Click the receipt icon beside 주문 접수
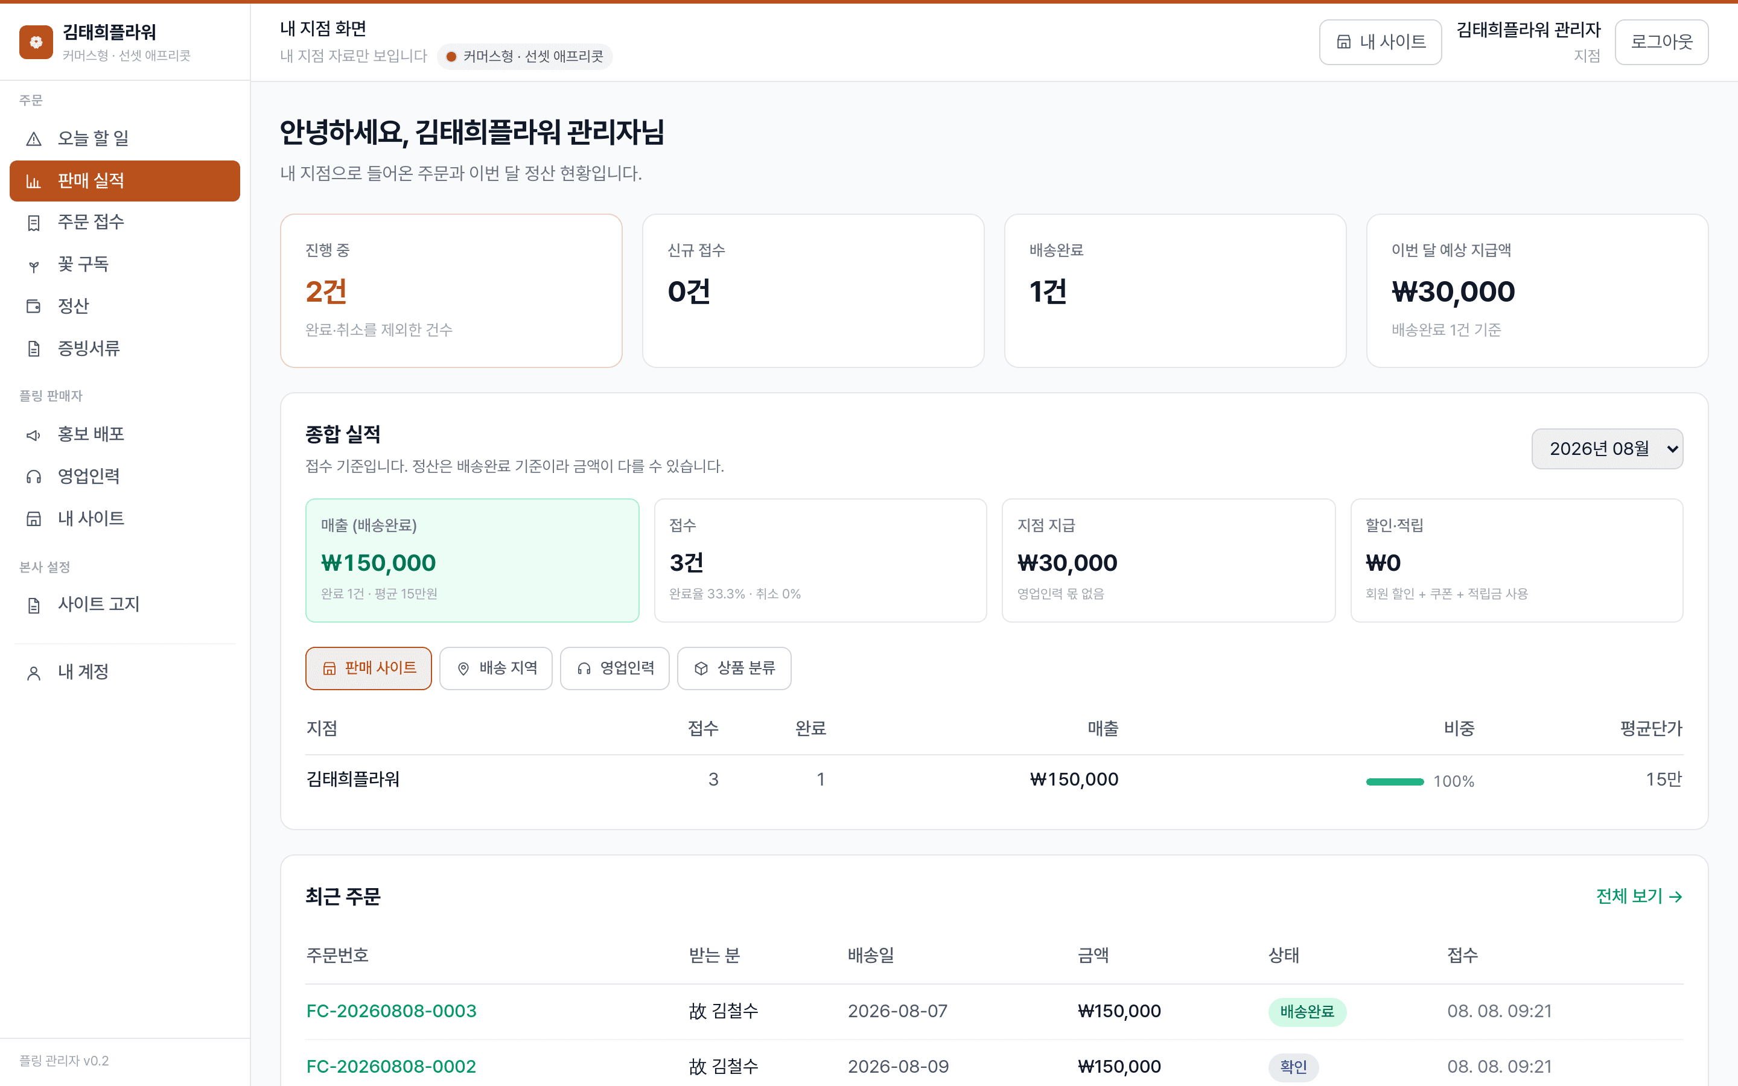The width and height of the screenshot is (1738, 1086). coord(34,223)
